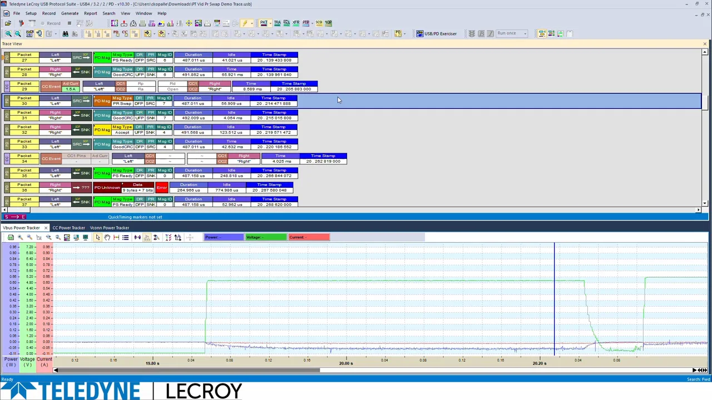Screen dimensions: 712x400
Task: Open the File menu
Action: pyautogui.click(x=17, y=13)
